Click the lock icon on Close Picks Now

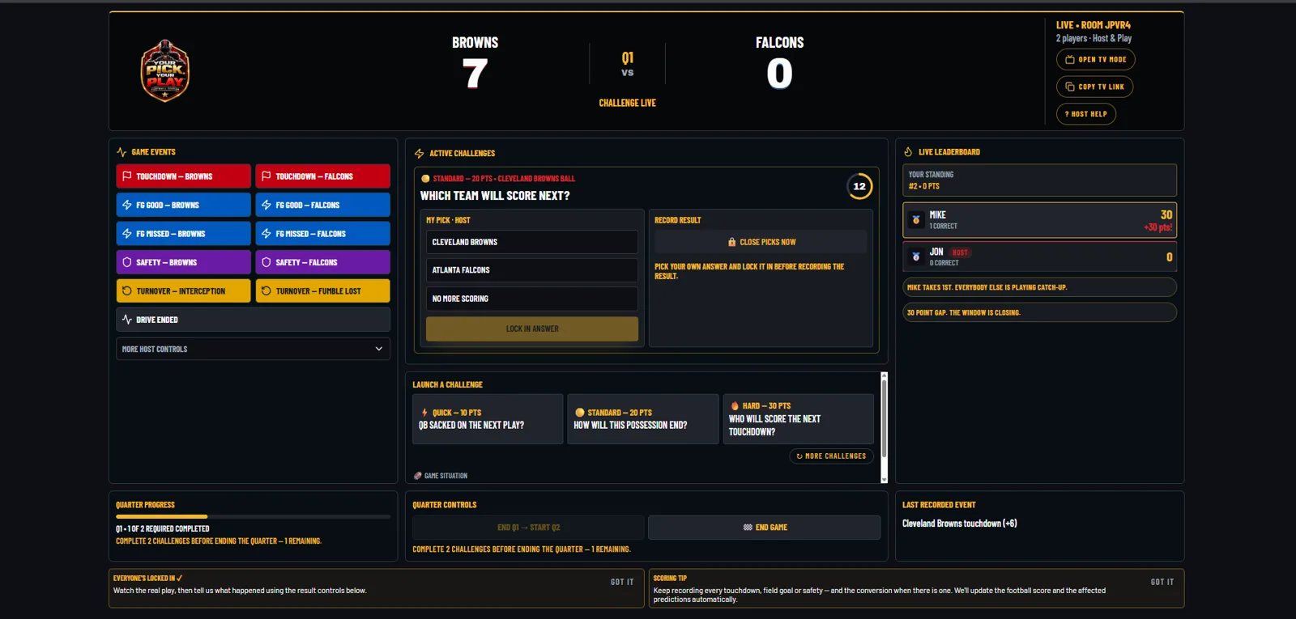point(732,242)
